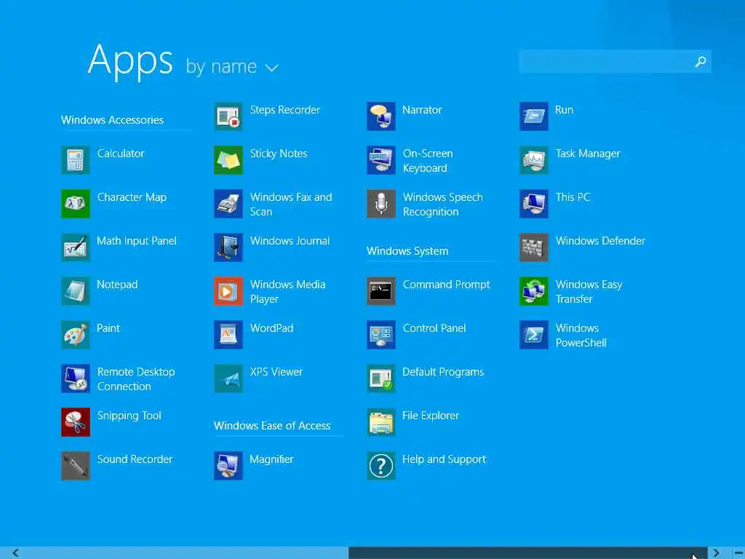This screenshot has width=745, height=559.
Task: Click the 'Windows Journal' text label
Action: coord(290,241)
